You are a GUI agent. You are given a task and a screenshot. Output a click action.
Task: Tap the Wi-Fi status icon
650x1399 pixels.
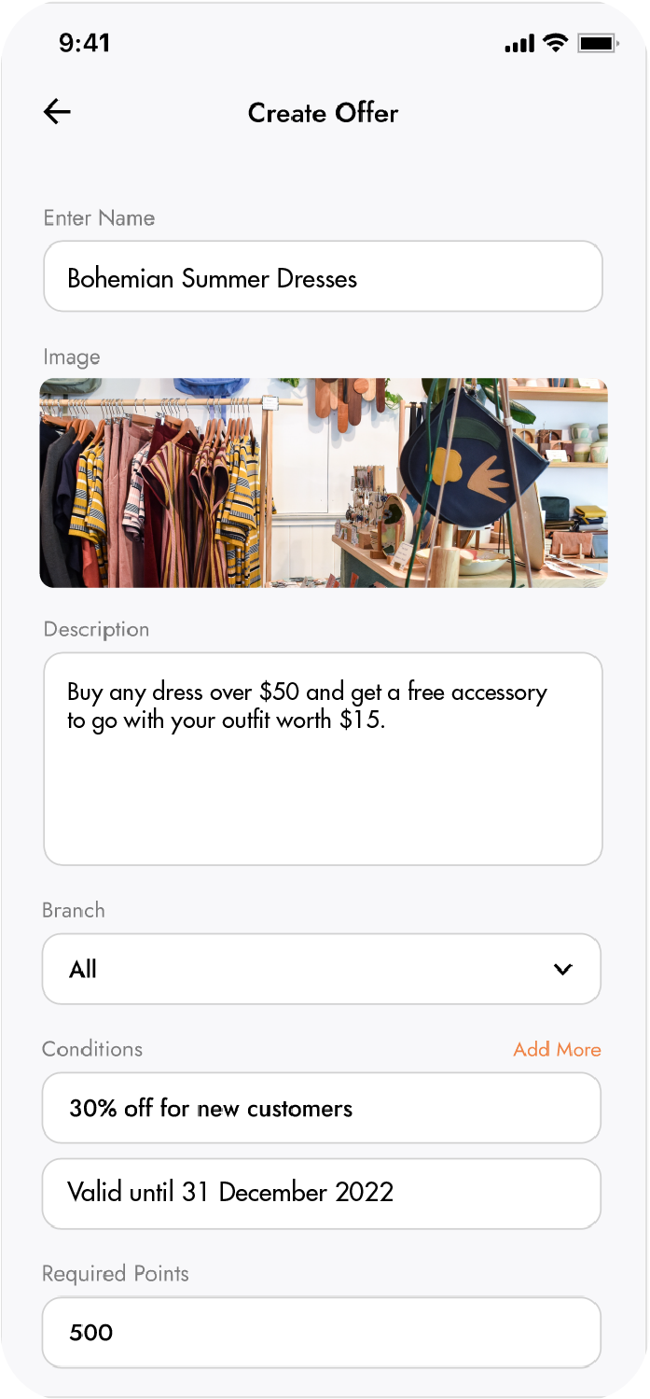tap(556, 43)
